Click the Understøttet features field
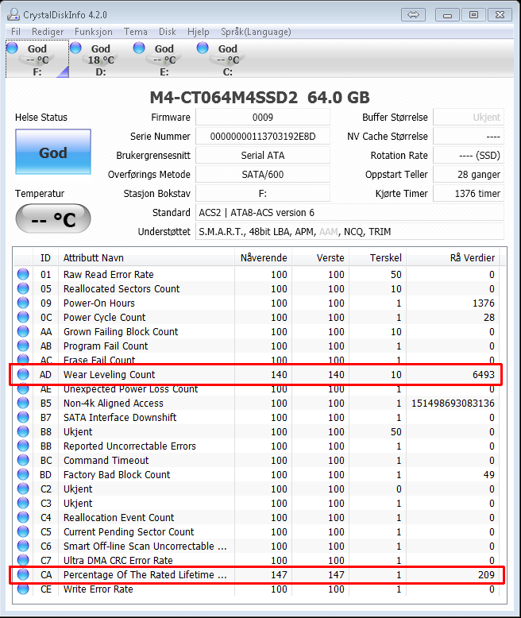Viewport: 521px width, 618px height. [x=350, y=231]
